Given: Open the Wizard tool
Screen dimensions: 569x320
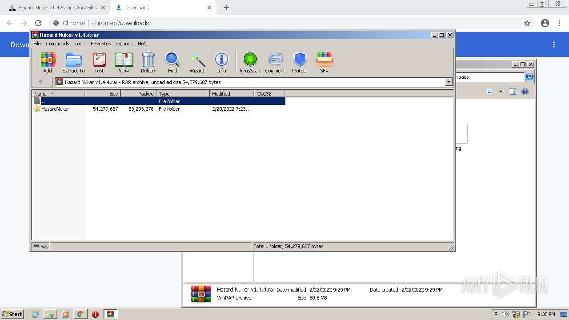Looking at the screenshot, I should coord(197,62).
